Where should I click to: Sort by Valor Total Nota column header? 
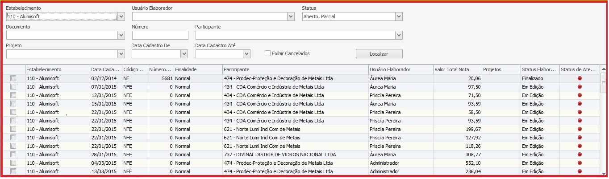457,69
